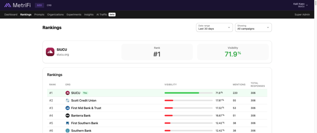
Task: Click Banterra Bank red visibility bar
Action: 169,116
